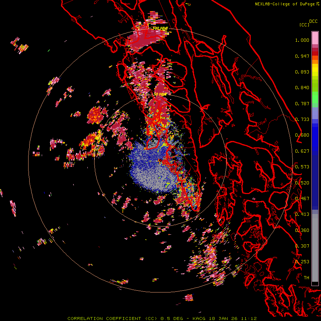
Task: Click the KACG station identifier in the caption
Action: click(199, 319)
